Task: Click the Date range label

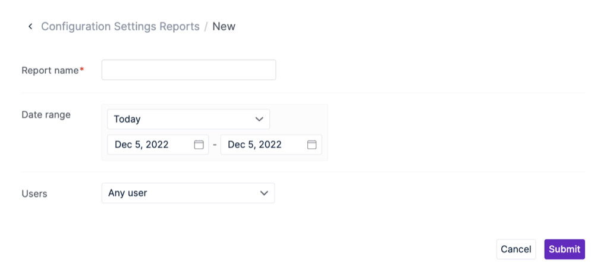Action: click(46, 115)
